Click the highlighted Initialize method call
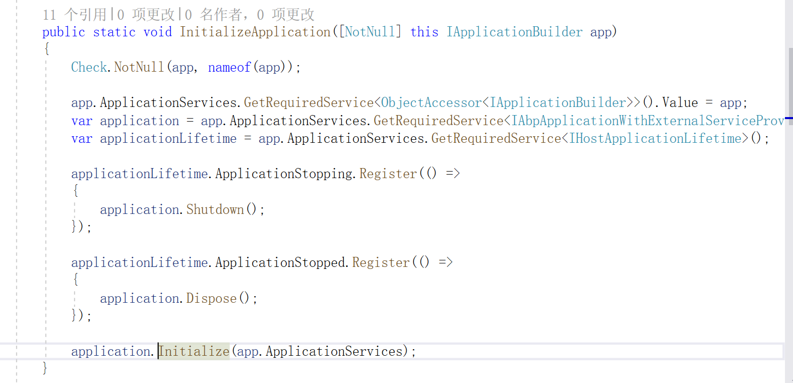The image size is (793, 383). [194, 351]
